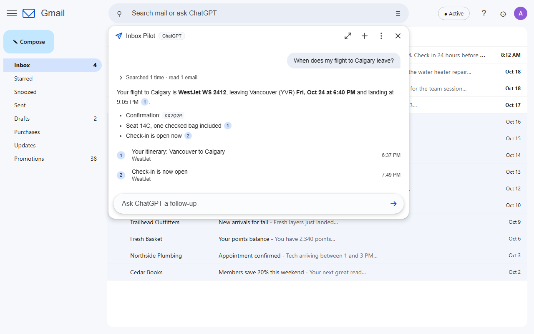This screenshot has height=334, width=534.
Task: Open citation 1 next to 9:05 PM
Action: point(145,102)
